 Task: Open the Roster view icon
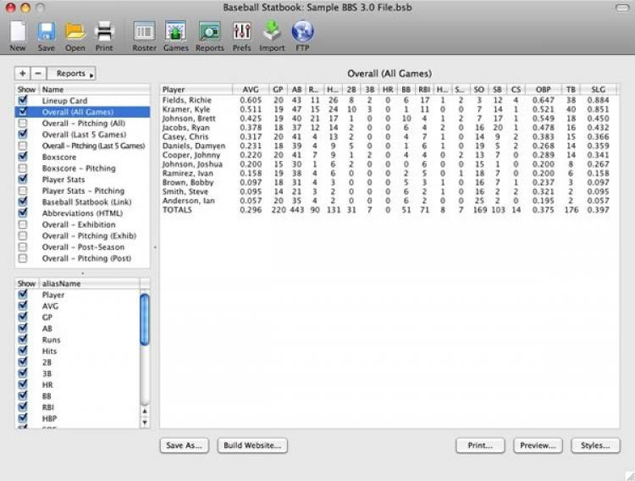point(144,31)
